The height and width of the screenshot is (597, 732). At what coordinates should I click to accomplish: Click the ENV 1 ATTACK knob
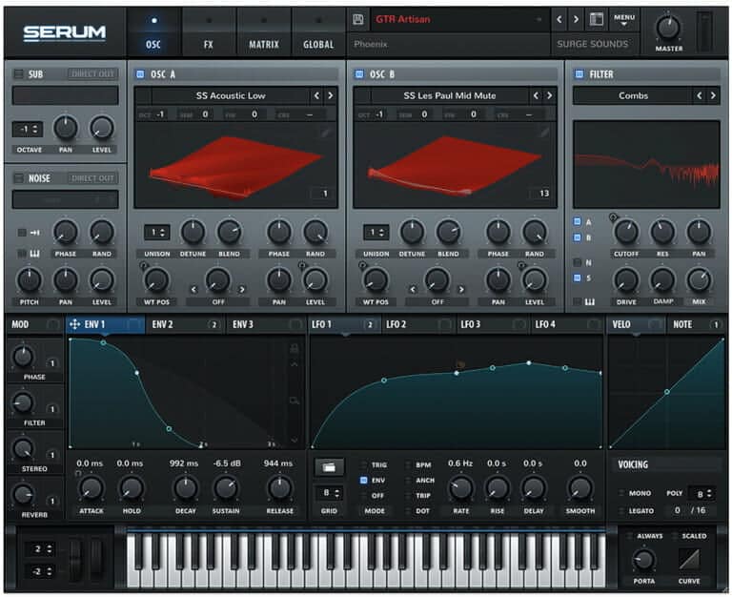(91, 488)
